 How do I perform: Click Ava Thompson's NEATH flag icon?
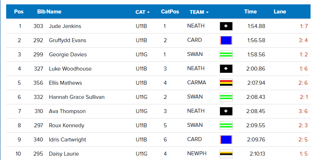[226, 111]
